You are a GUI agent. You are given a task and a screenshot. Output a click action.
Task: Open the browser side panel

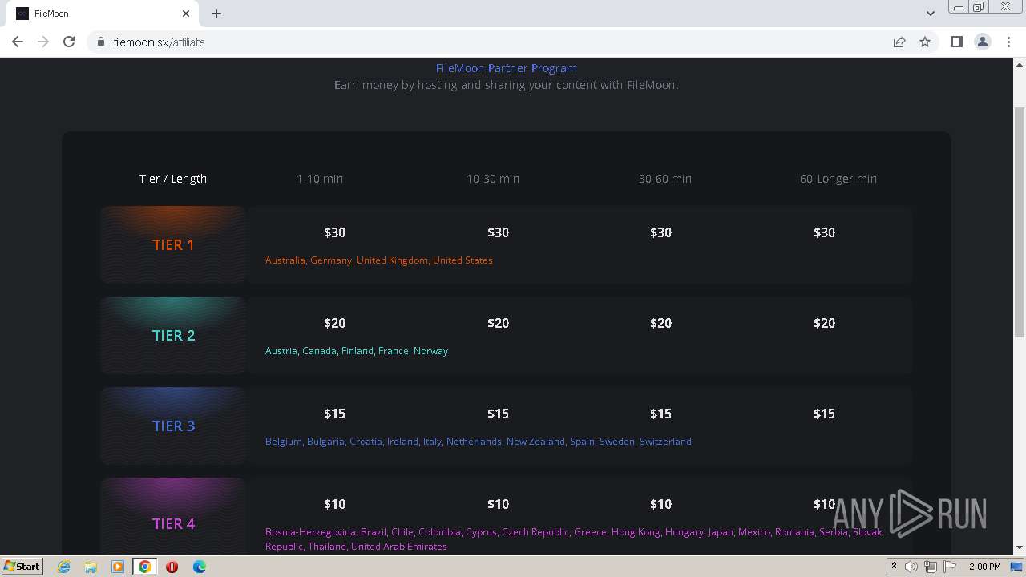coord(956,42)
